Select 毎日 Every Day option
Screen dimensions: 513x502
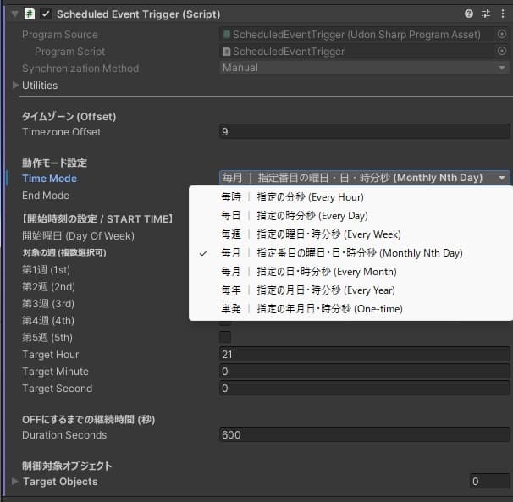click(x=350, y=216)
